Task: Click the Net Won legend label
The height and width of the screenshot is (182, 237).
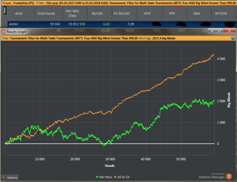Action: pos(106,177)
